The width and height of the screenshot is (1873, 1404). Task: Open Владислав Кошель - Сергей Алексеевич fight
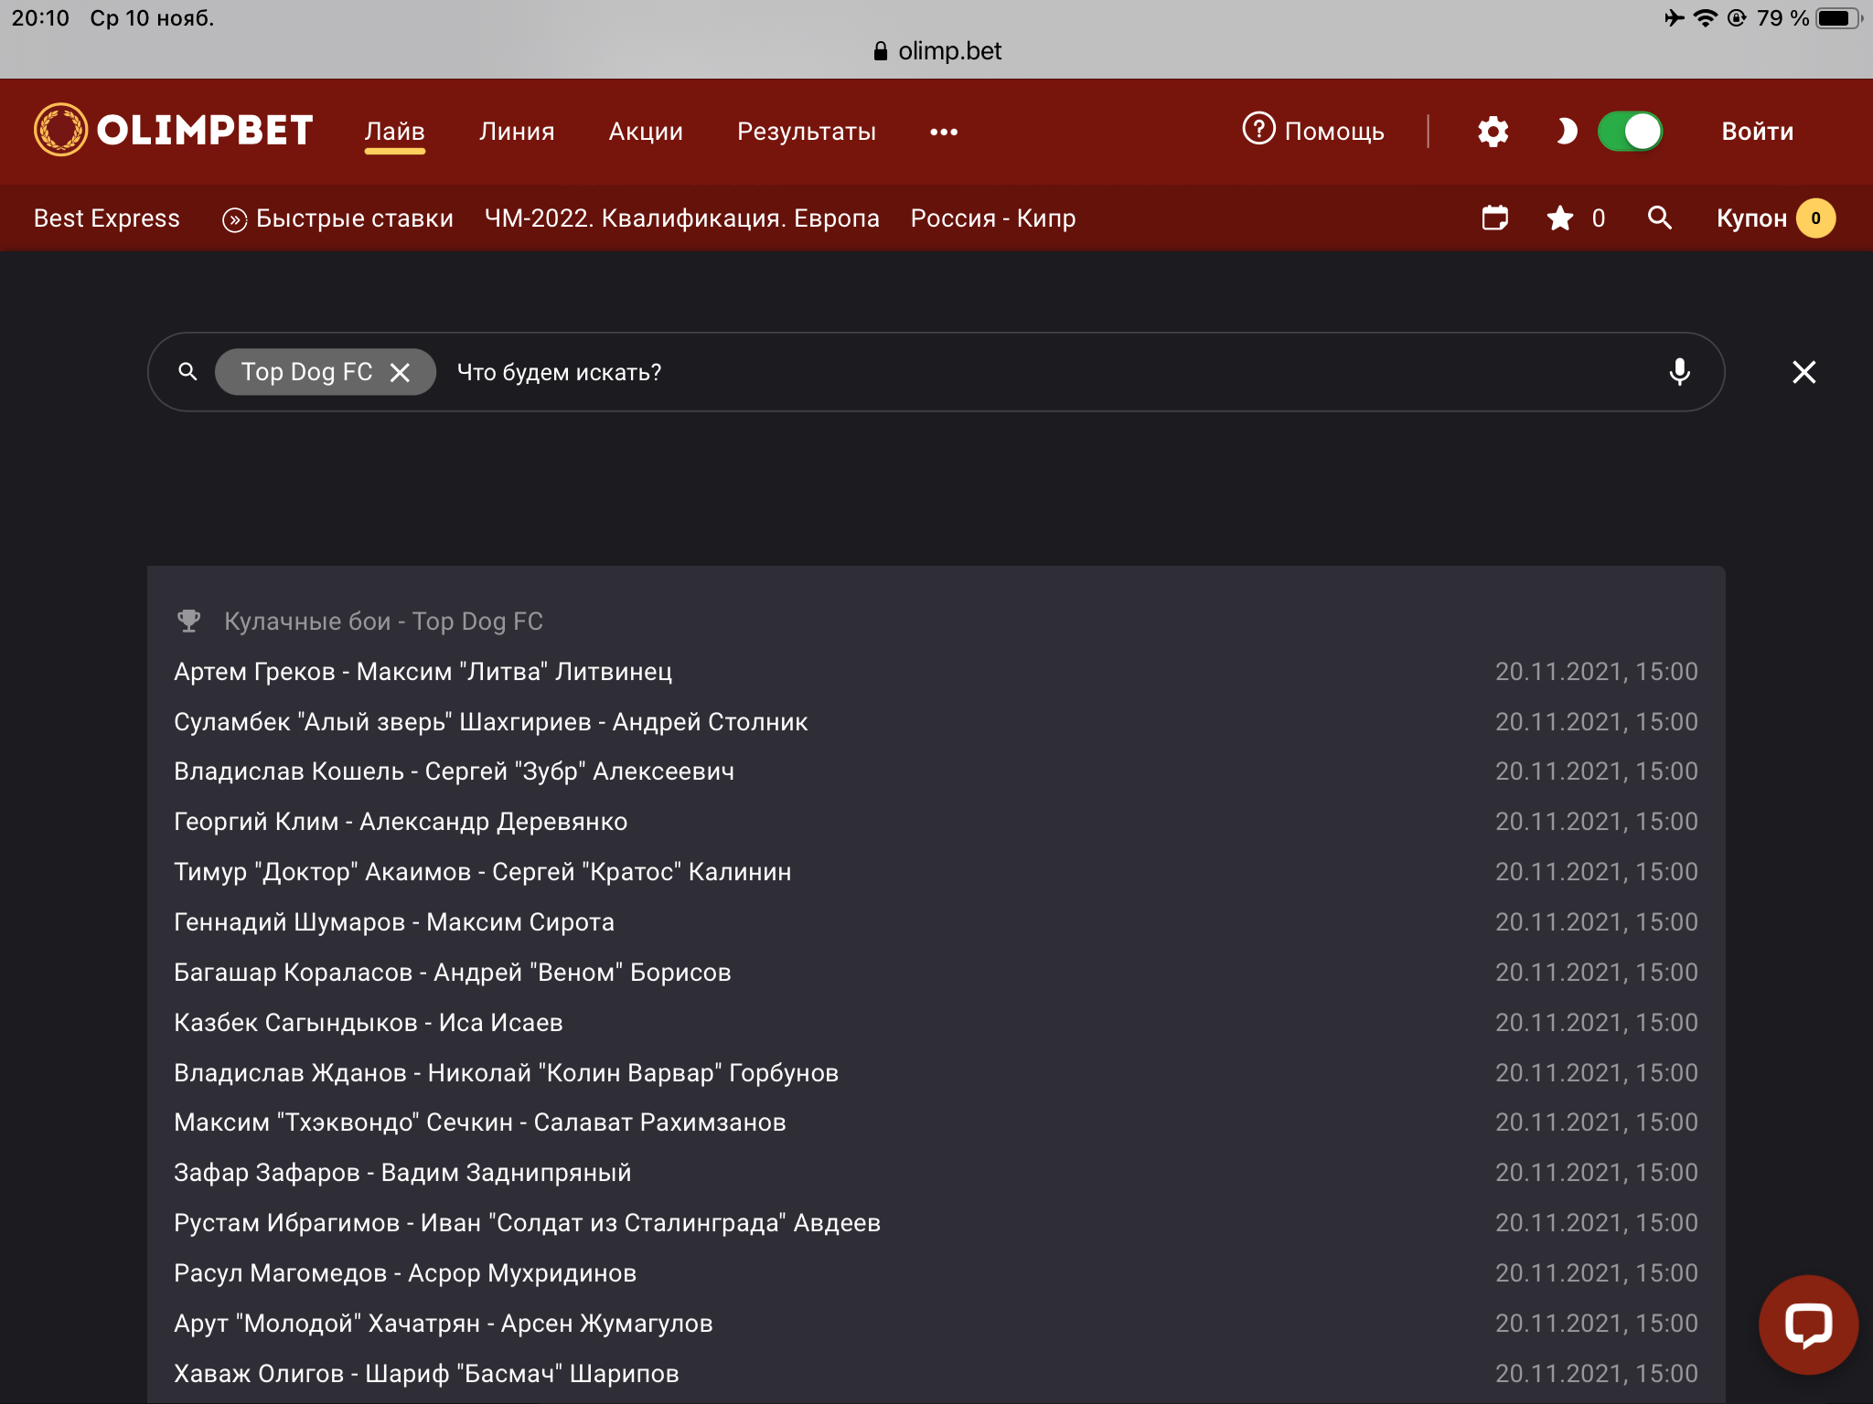936,771
